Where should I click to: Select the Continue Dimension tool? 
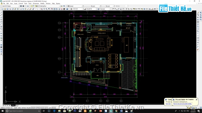click(139, 9)
